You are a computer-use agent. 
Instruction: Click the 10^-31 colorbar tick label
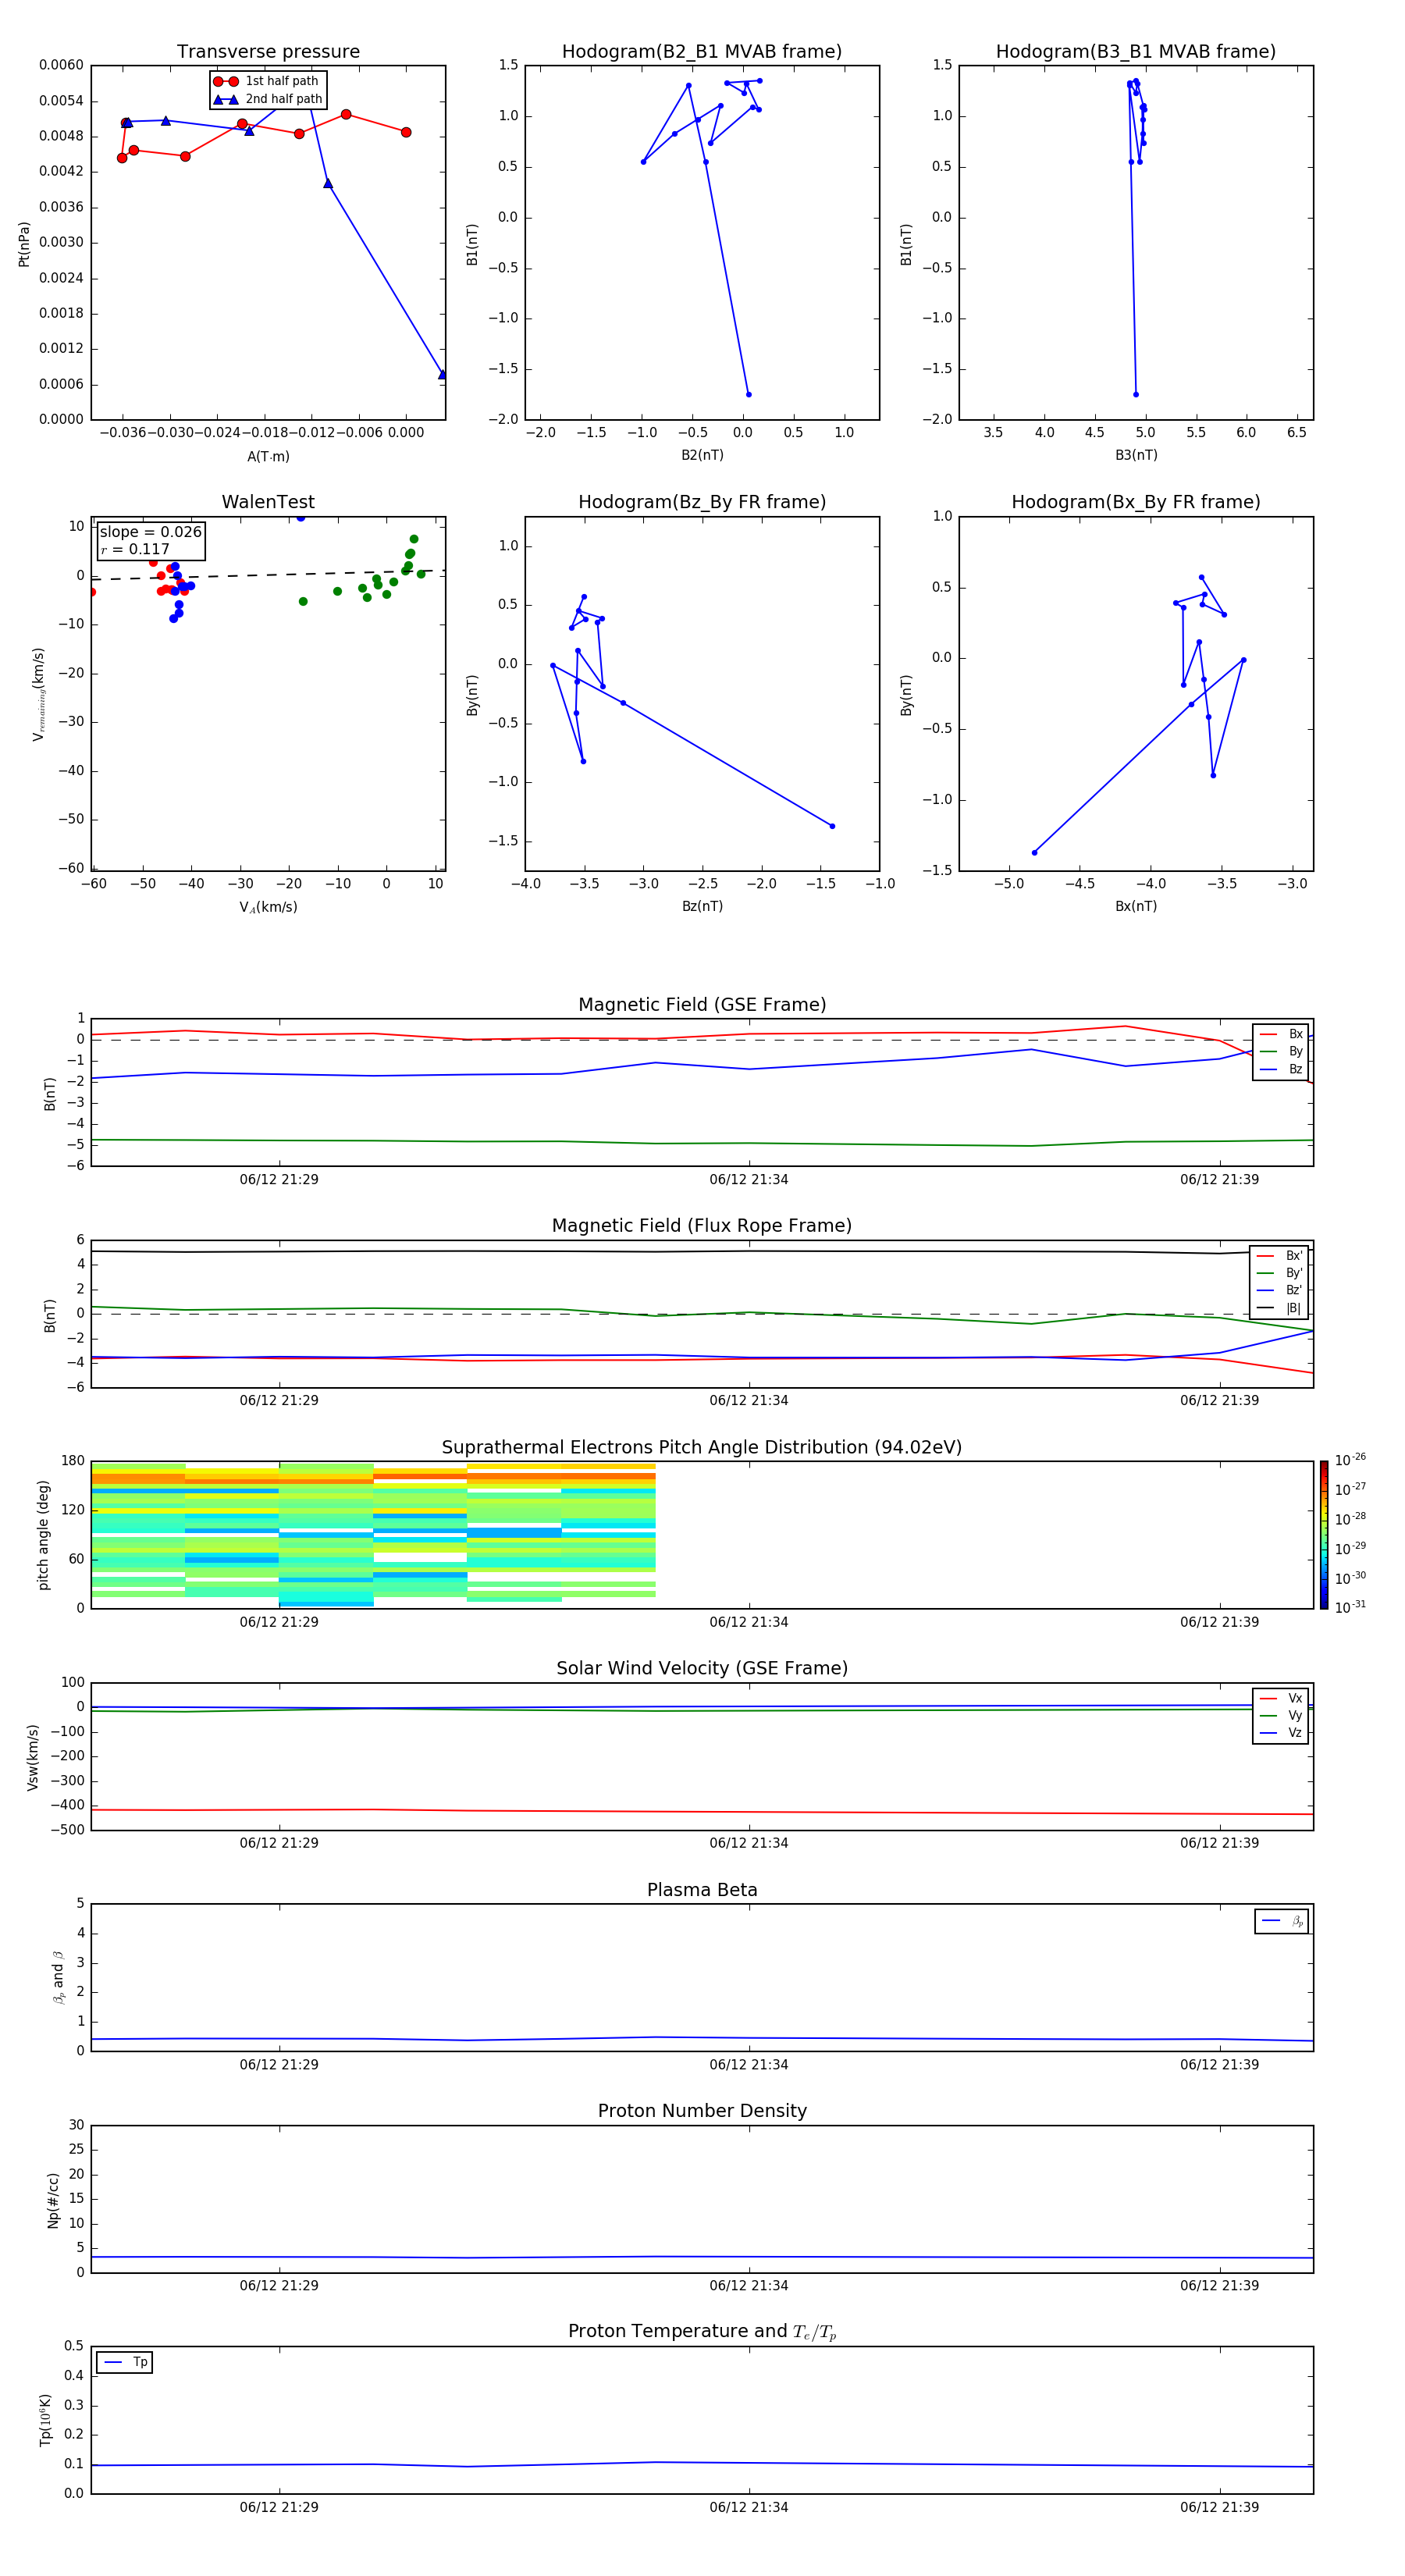1350,1607
